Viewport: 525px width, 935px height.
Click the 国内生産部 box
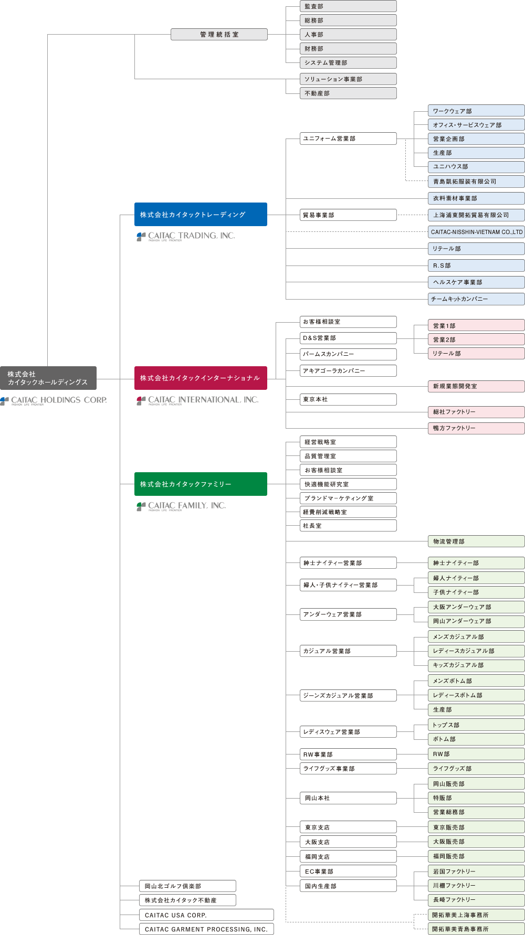coord(348,886)
